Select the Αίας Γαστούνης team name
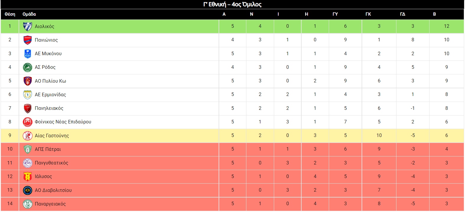Screen dimensions: 465x212 [x=52, y=136]
